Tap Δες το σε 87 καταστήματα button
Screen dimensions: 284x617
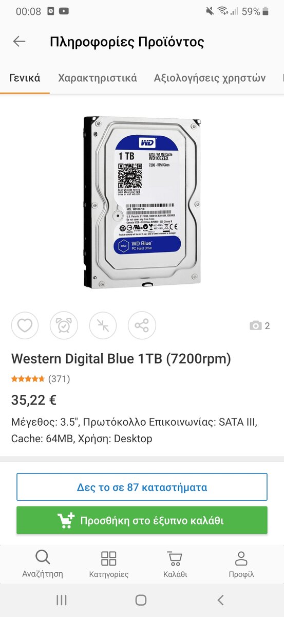click(142, 487)
